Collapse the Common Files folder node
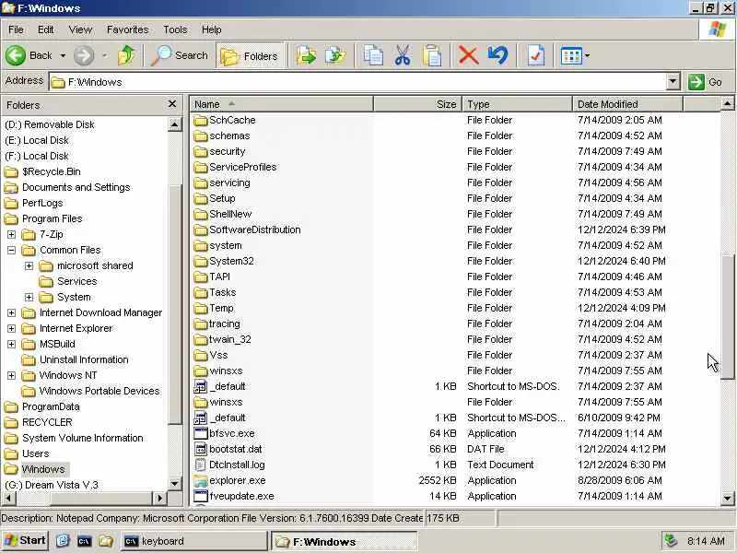Viewport: 737px width, 553px height. point(11,250)
